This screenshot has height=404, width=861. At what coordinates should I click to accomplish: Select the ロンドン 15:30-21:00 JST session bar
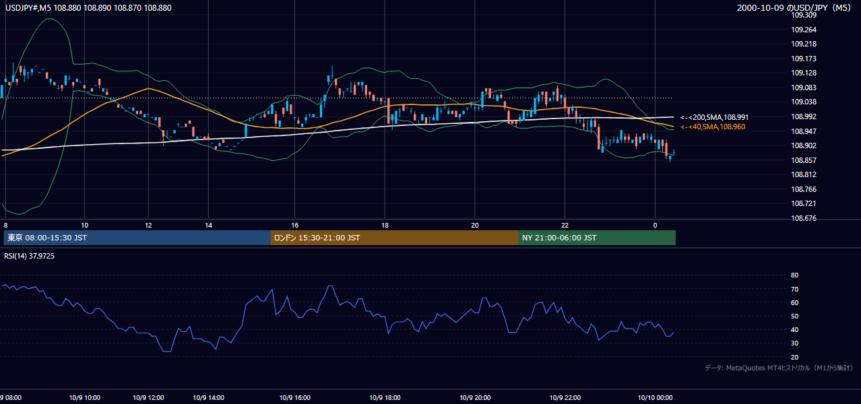395,238
